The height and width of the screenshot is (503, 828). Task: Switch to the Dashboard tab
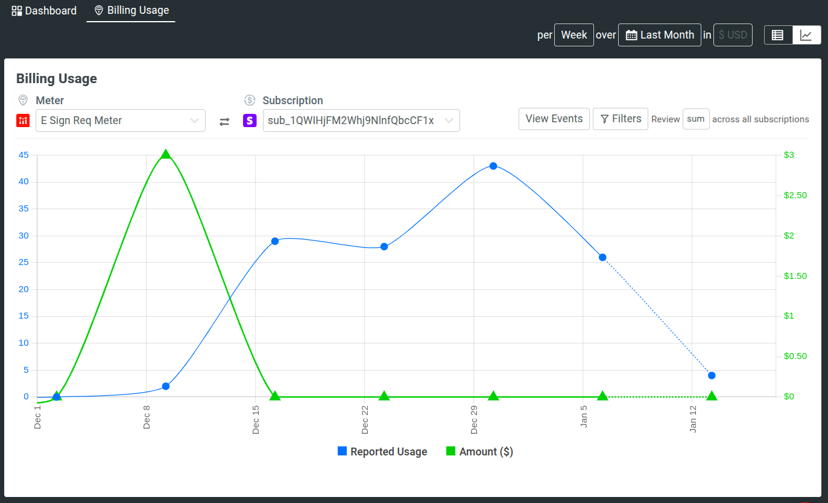(43, 10)
